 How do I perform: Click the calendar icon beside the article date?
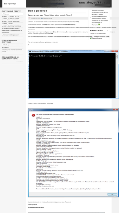point(29,18)
